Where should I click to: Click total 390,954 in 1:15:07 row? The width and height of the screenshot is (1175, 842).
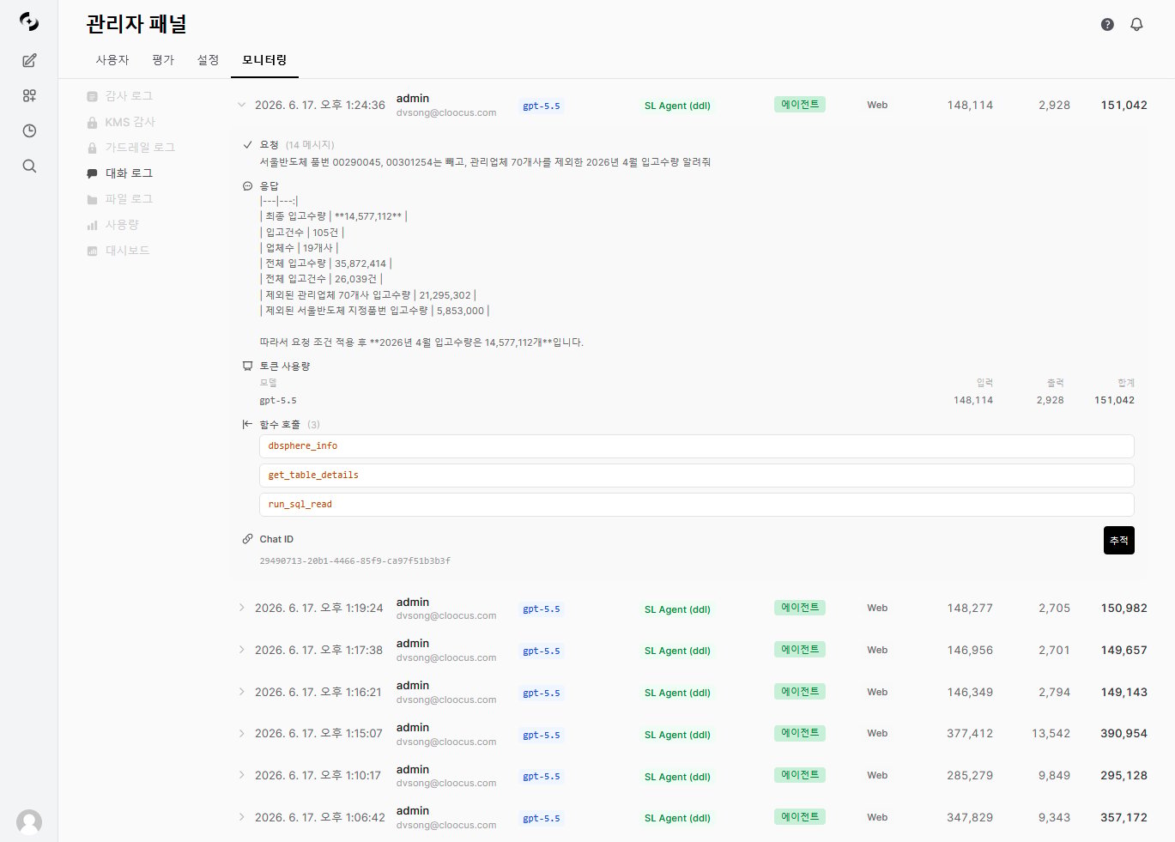click(x=1124, y=734)
